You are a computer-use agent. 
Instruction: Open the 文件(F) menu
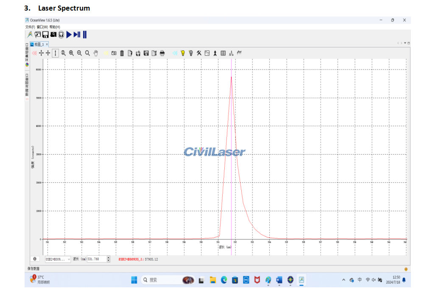point(30,27)
